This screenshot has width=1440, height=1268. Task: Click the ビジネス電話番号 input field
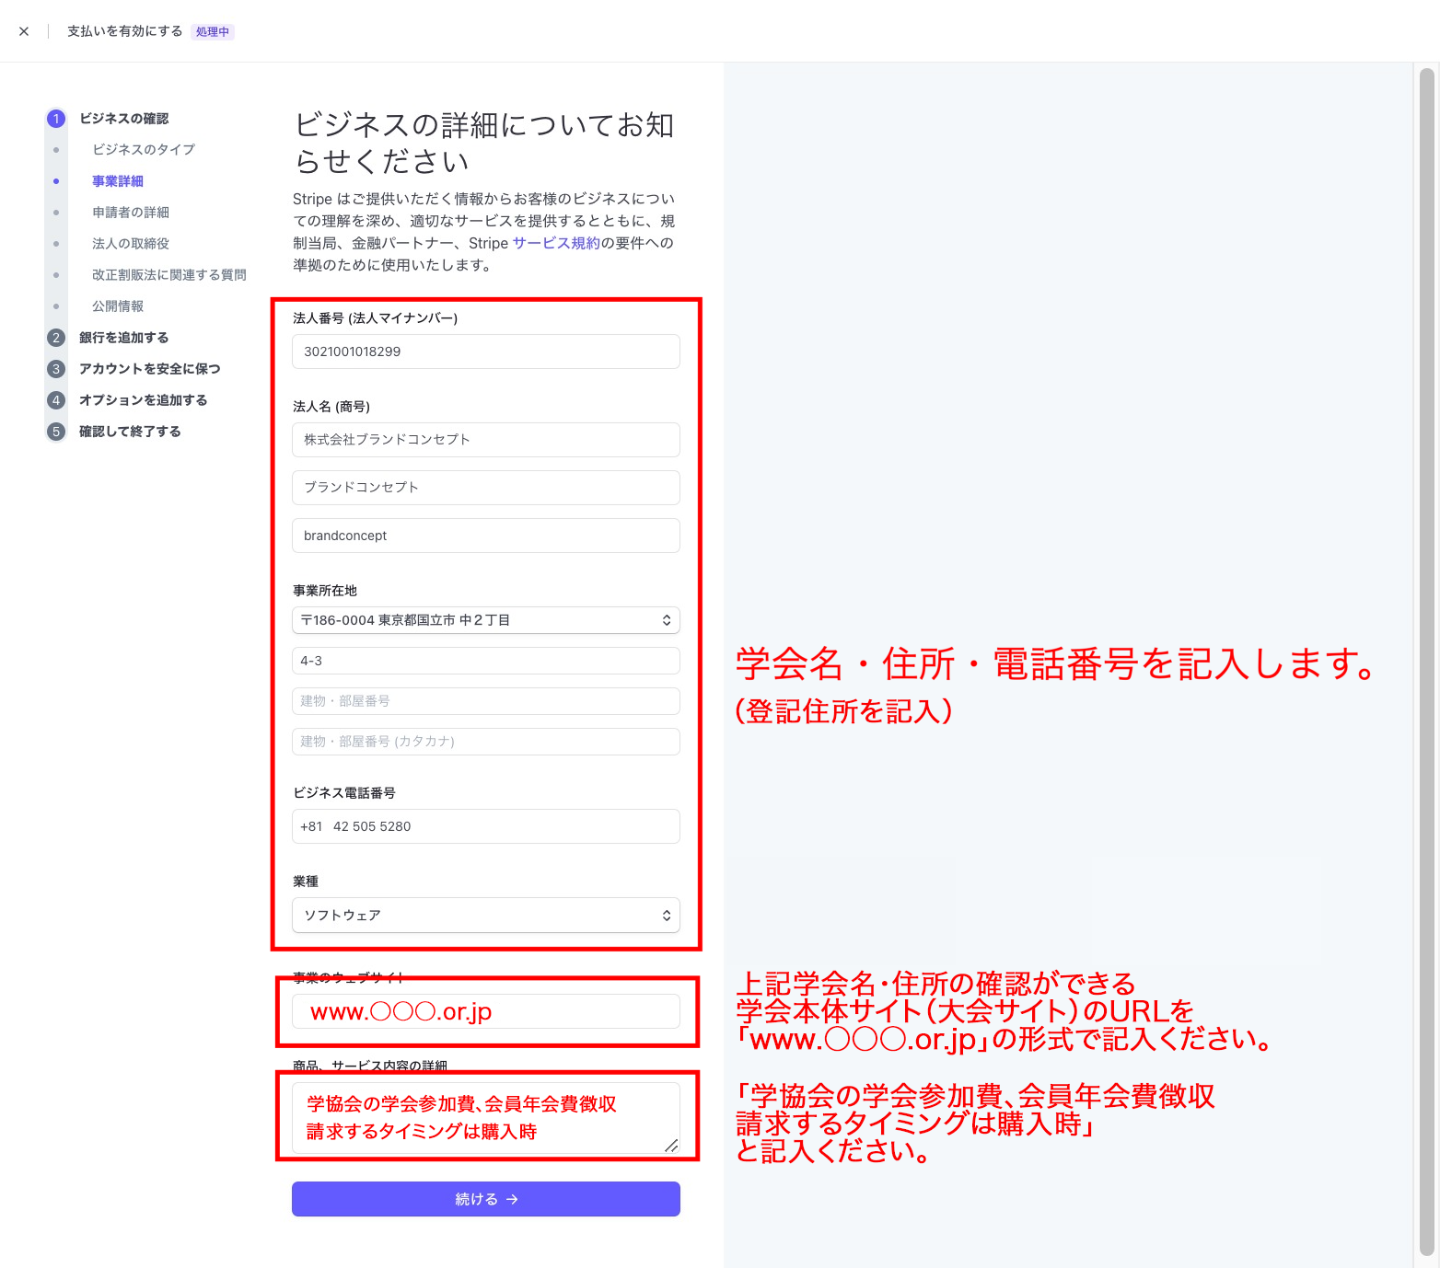click(485, 826)
